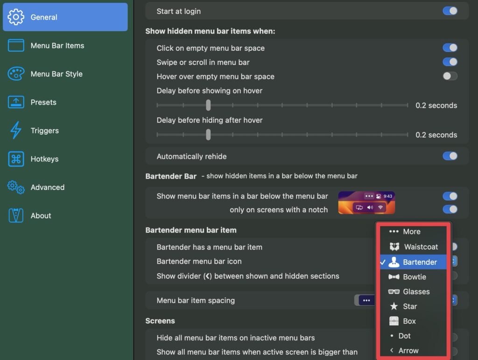Open the Triggers section
Screen dimensions: 478x360
65,131
